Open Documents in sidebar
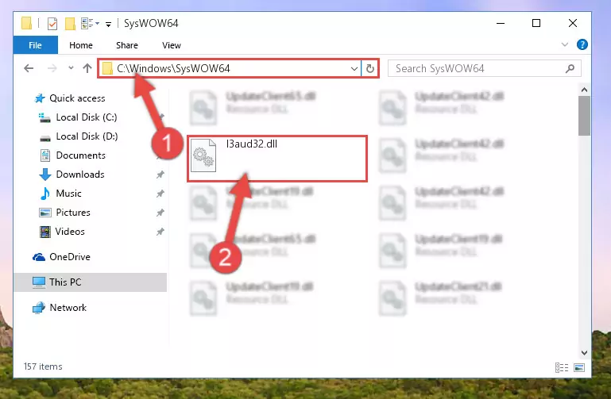Viewport: 611px width, 399px height. [81, 155]
